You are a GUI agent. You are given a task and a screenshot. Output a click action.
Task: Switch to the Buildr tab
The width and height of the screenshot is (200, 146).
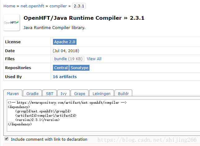(123, 93)
